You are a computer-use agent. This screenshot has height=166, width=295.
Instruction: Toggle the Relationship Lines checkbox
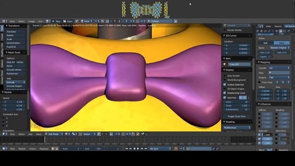(x=224, y=93)
